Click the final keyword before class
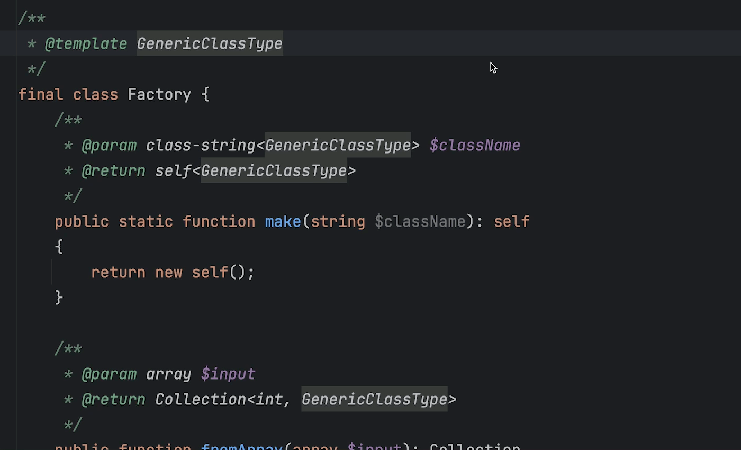Screen dimensions: 741x450 coord(40,95)
